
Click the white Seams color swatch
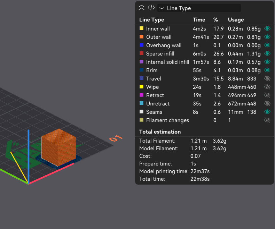(141, 112)
